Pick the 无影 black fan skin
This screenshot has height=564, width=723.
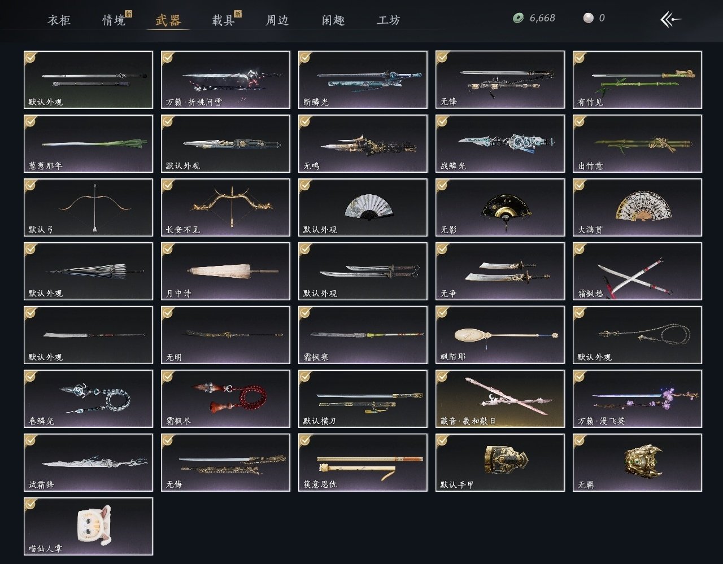coord(500,207)
